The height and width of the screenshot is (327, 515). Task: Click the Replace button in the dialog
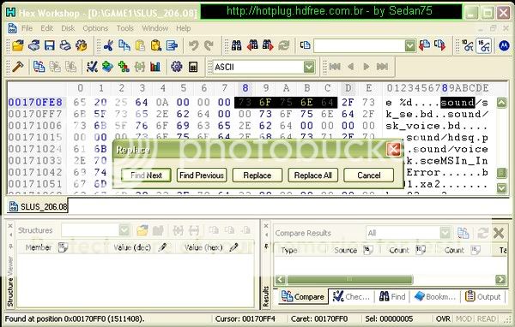[x=257, y=175]
